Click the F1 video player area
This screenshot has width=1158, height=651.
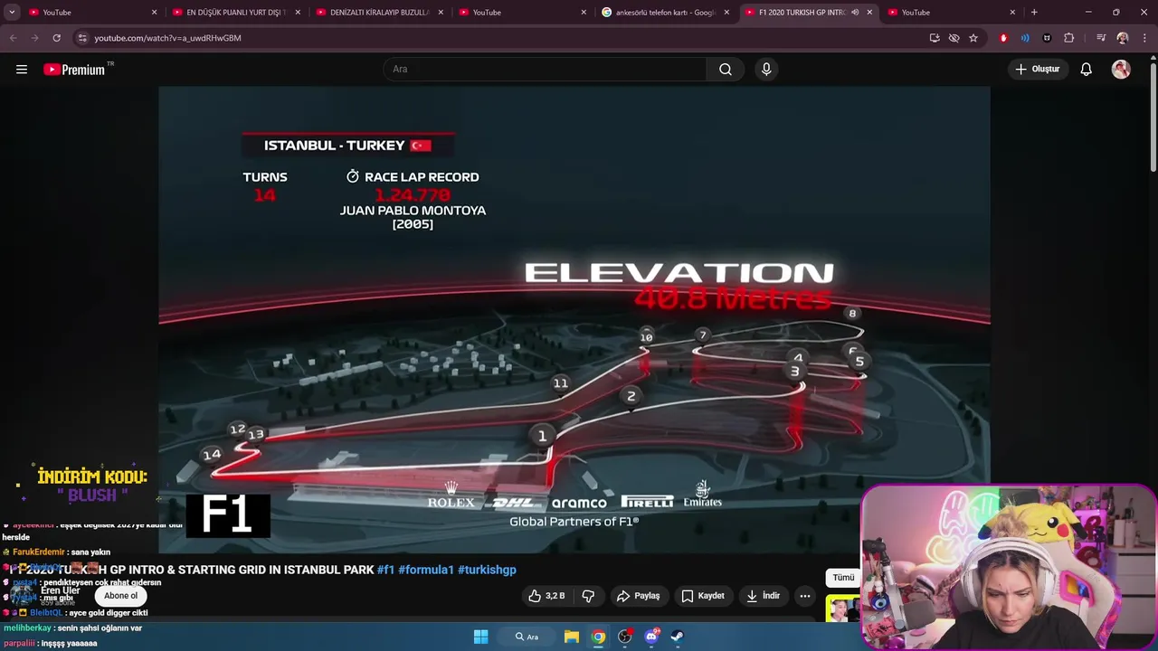tap(574, 319)
